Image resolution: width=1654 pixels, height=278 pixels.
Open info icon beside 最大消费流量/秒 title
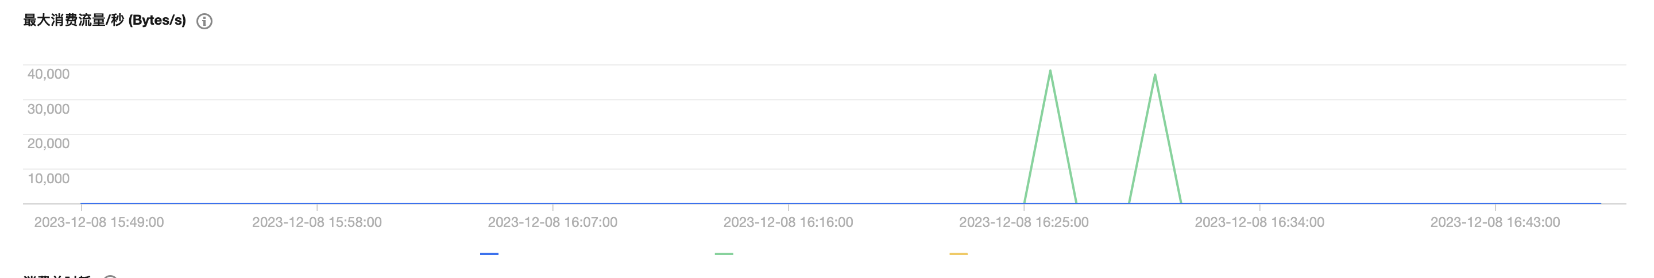pyautogui.click(x=204, y=21)
